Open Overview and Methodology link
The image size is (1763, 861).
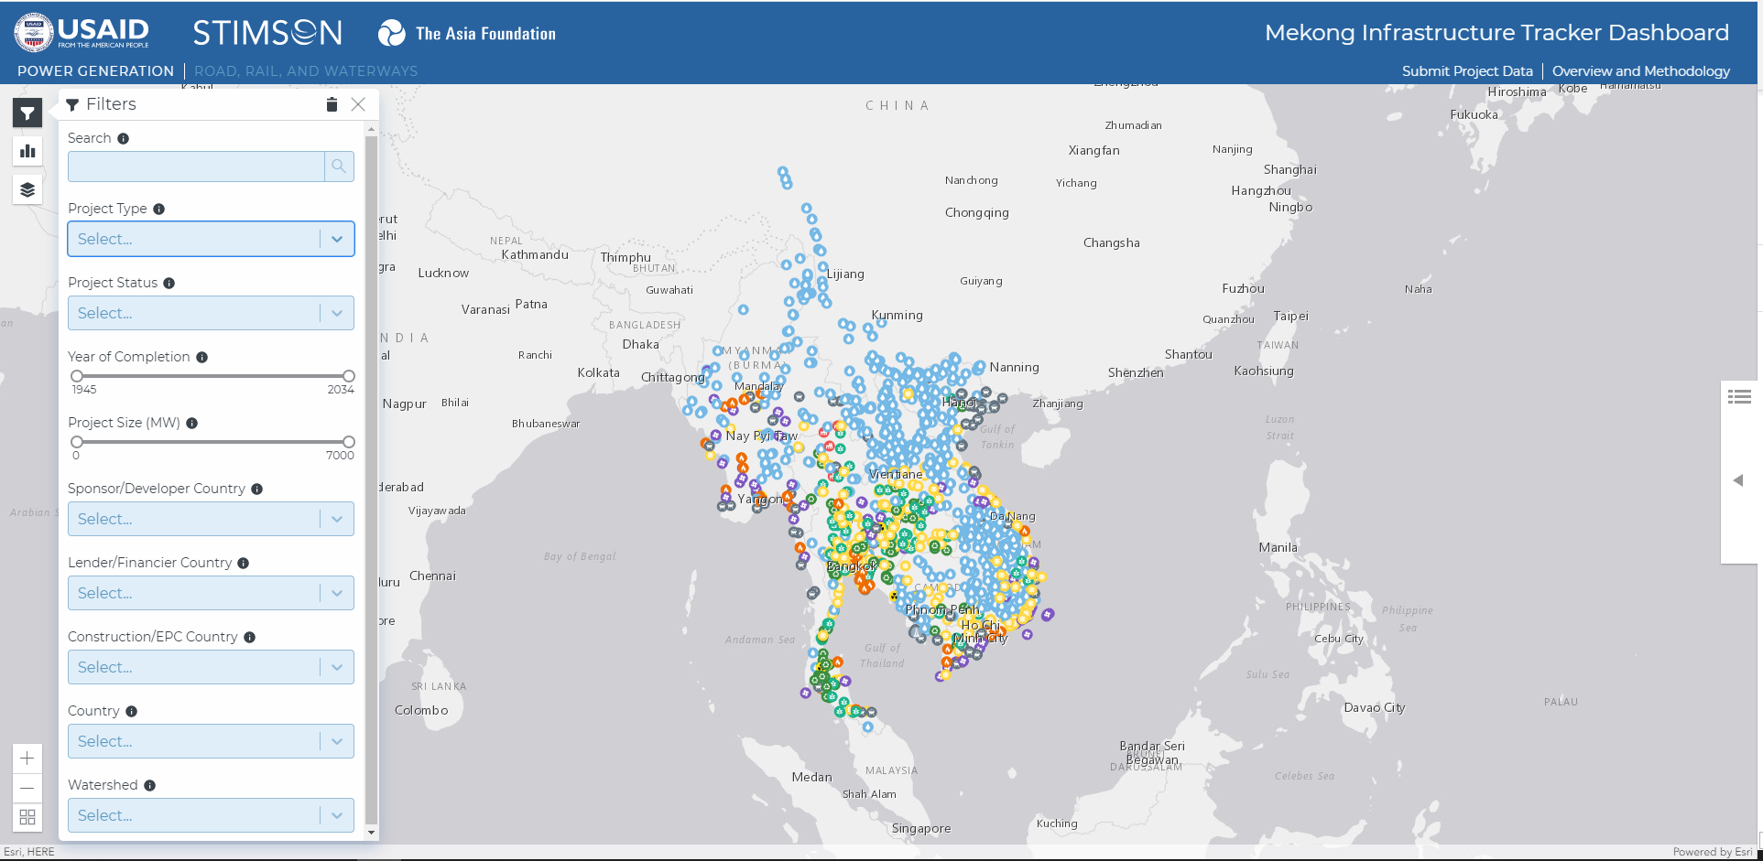tap(1641, 70)
